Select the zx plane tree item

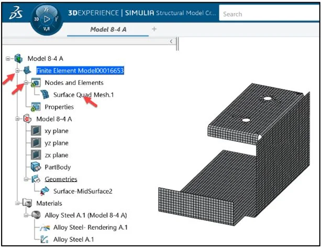[x=57, y=155]
